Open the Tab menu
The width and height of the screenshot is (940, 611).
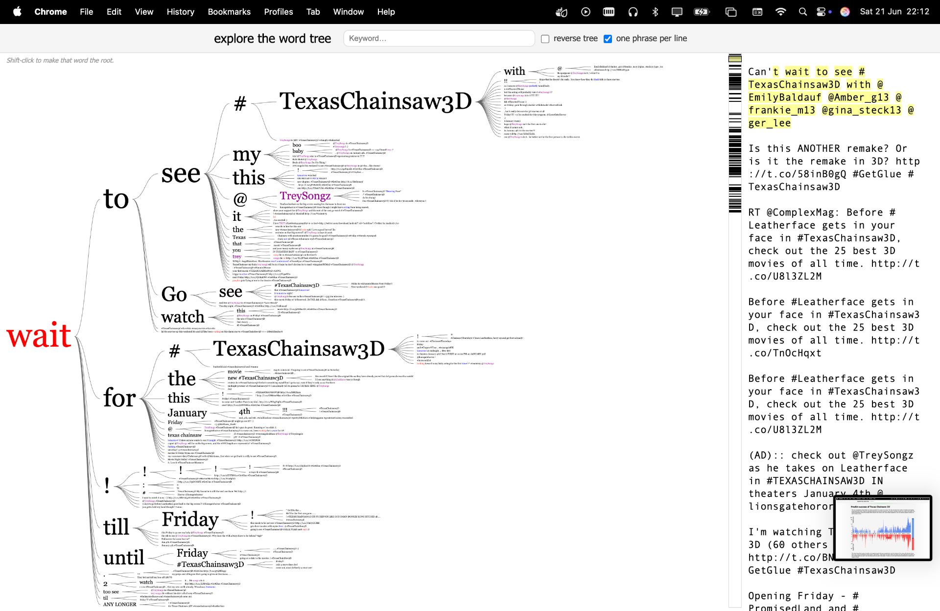pos(313,12)
